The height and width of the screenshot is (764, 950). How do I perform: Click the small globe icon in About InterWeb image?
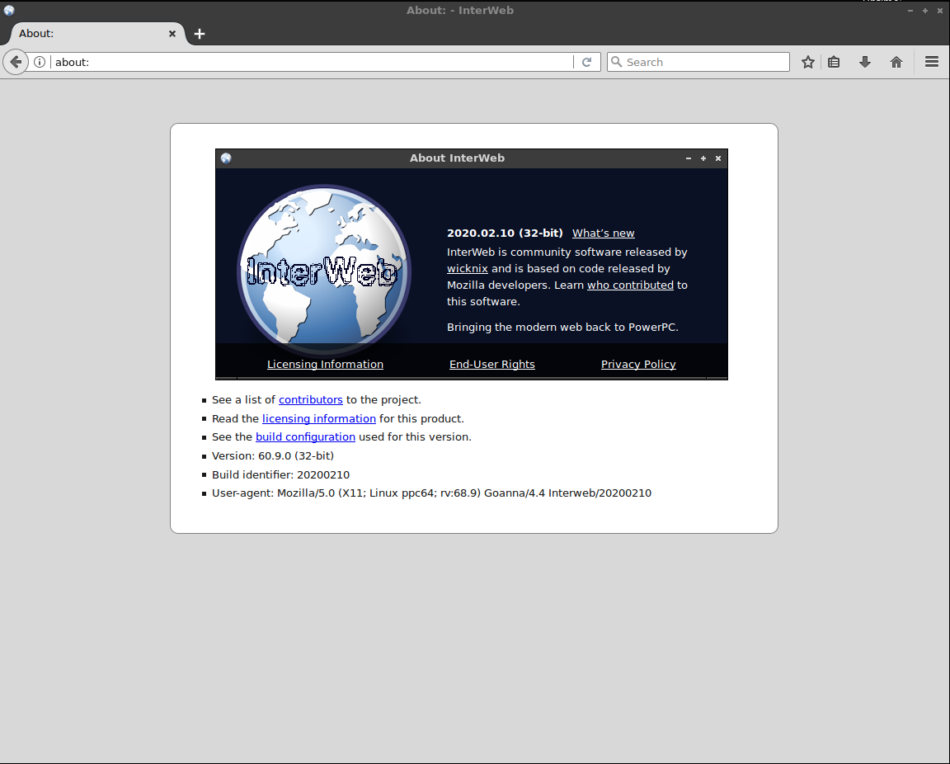226,158
